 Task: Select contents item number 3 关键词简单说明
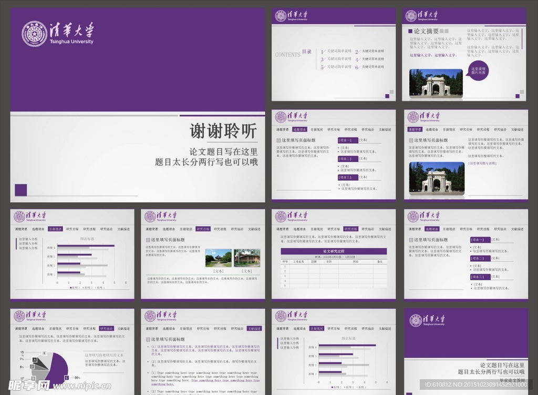coord(336,59)
